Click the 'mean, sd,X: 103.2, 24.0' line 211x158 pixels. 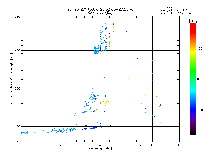click(x=175, y=13)
